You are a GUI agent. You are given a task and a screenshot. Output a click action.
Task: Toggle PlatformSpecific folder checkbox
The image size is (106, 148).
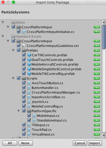(x=24, y=111)
